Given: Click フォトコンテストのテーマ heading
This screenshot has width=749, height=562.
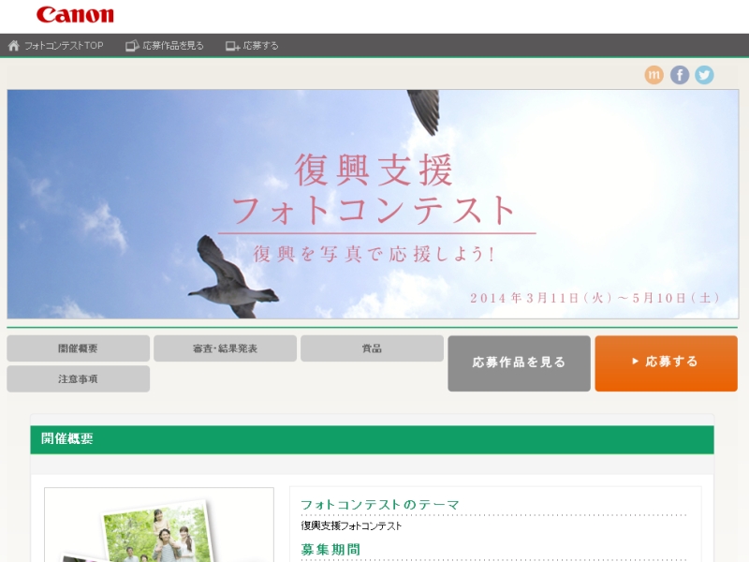Looking at the screenshot, I should (380, 505).
